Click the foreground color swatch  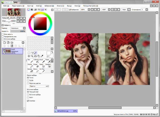pos(49,53)
